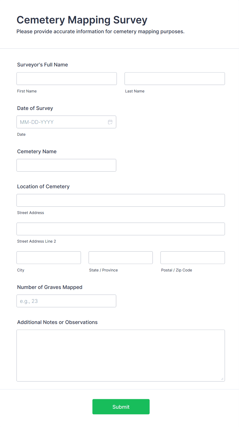Select the Cemetery Name text field

(66, 165)
